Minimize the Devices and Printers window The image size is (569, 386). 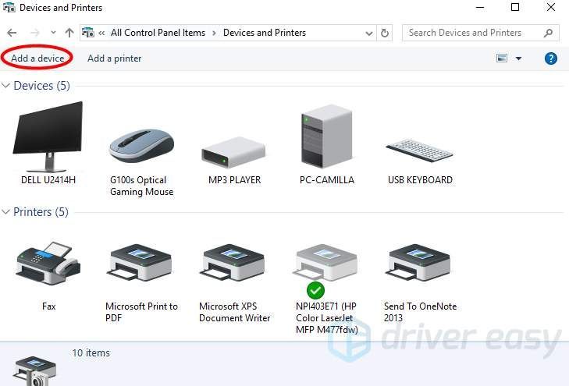tap(480, 7)
